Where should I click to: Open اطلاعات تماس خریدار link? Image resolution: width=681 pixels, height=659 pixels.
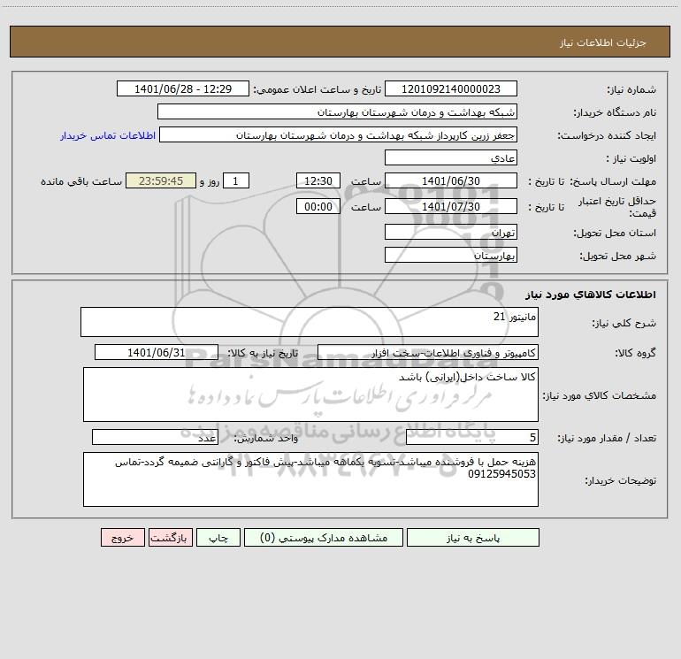pyautogui.click(x=108, y=135)
